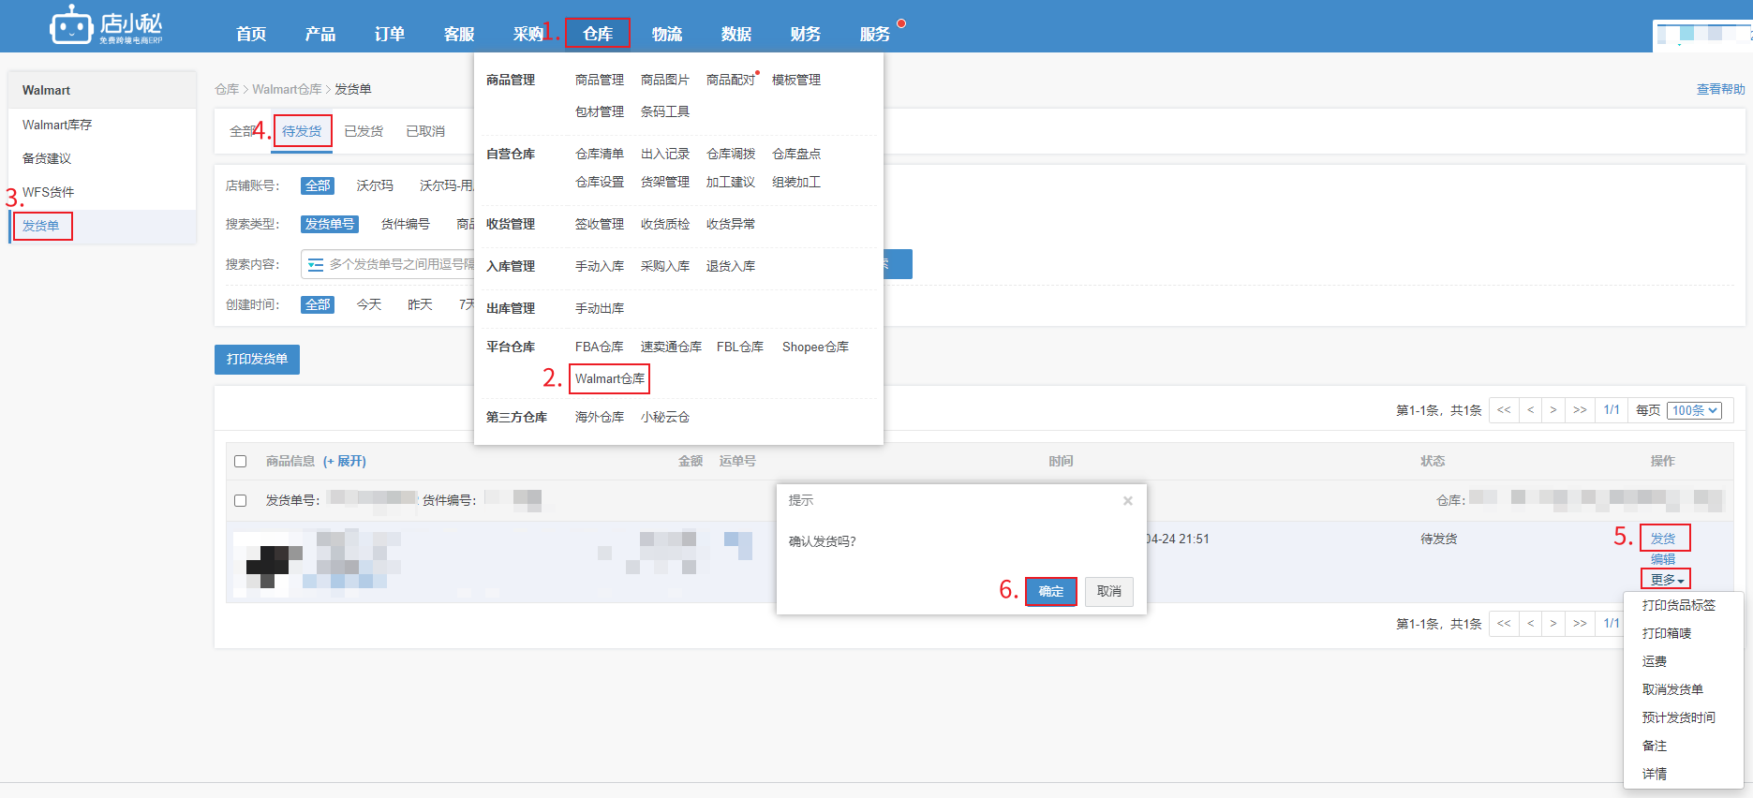Viewport: 1753px width, 798px height.
Task: Switch to the 已发货 tab
Action: click(x=364, y=132)
